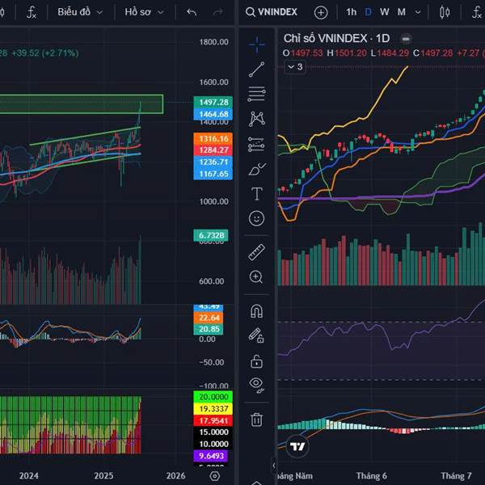This screenshot has width=485, height=485.
Task: Open indicators fx on the right chart toolbar
Action: (477, 12)
